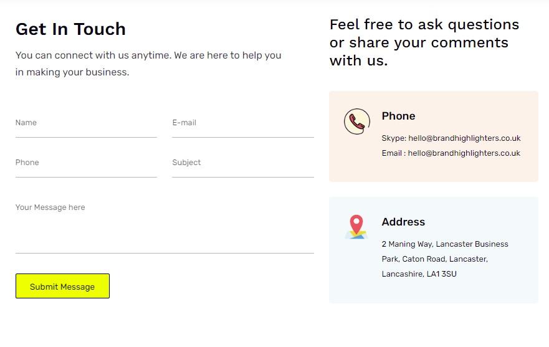Click the 2 Maning Way address line
The width and height of the screenshot is (549, 347).
(445, 244)
